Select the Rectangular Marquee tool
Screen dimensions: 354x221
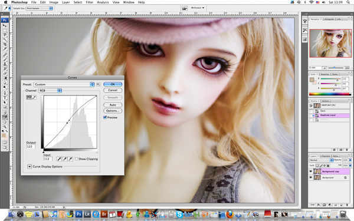[5, 30]
